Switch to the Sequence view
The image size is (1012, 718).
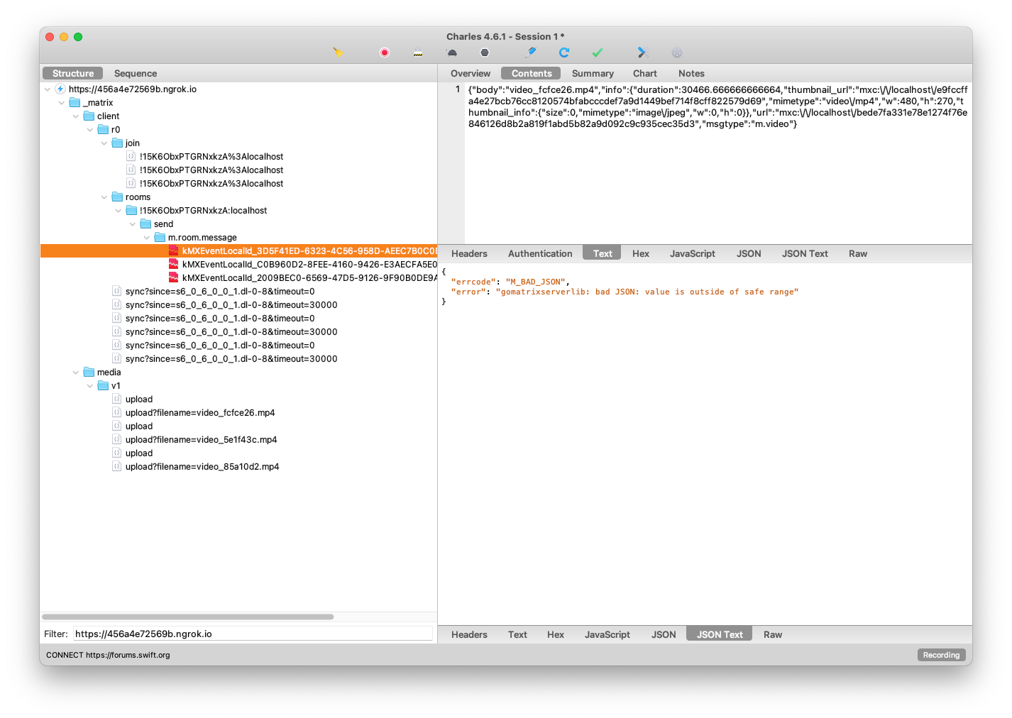point(135,73)
